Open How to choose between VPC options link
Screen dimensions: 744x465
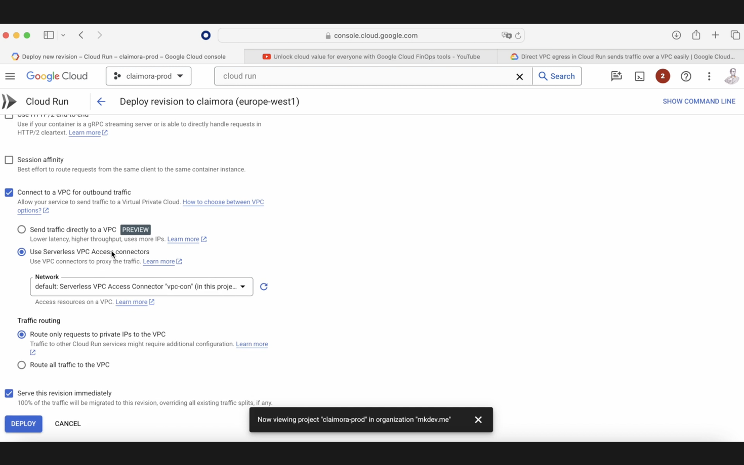pyautogui.click(x=223, y=202)
